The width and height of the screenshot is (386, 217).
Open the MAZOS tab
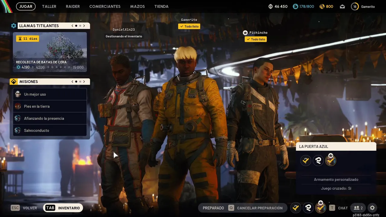pyautogui.click(x=138, y=6)
